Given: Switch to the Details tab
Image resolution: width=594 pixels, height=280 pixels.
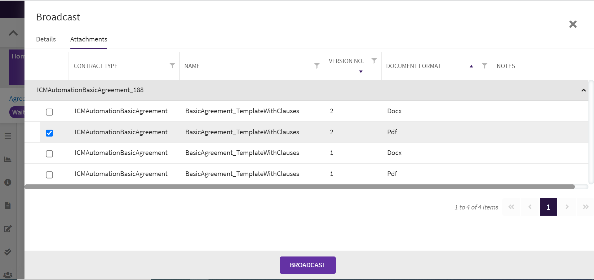Looking at the screenshot, I should 46,39.
